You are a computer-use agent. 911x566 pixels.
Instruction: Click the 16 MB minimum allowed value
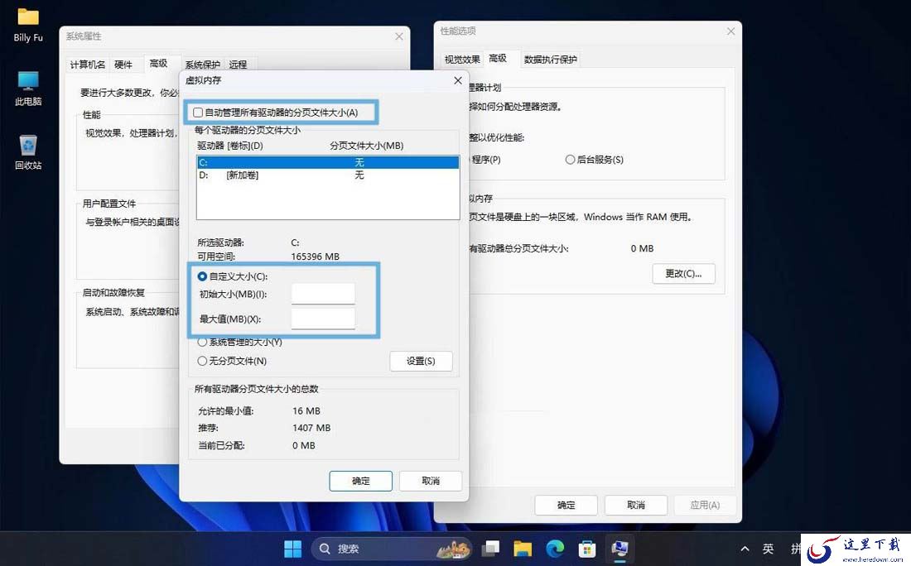306,411
